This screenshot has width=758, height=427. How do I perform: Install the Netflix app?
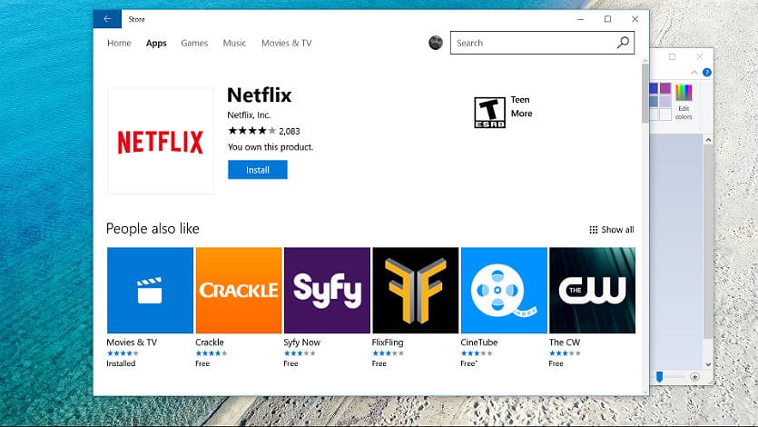point(258,170)
